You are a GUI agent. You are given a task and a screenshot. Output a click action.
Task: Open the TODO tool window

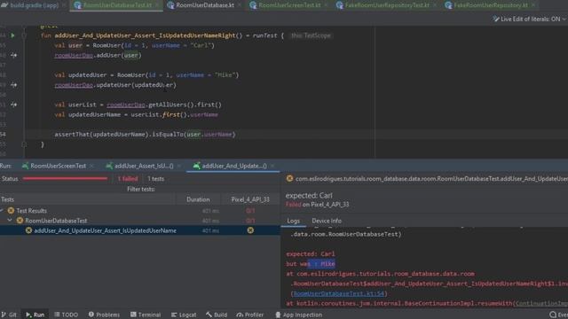pyautogui.click(x=66, y=315)
